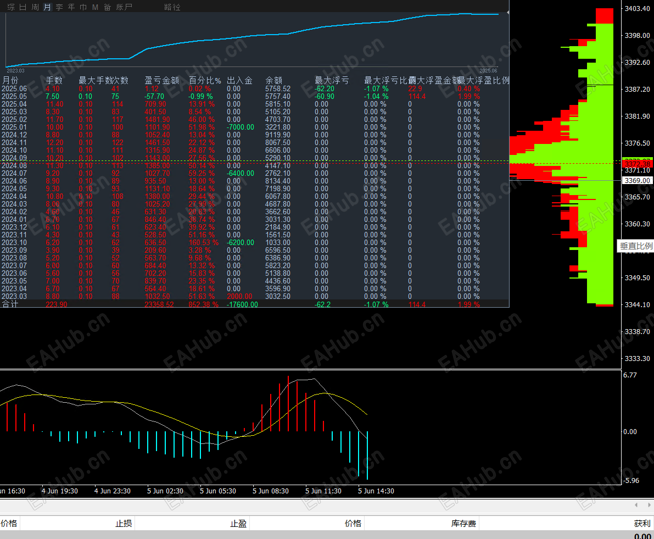This screenshot has width=654, height=539.
Task: Click the 路径 path label
Action: click(172, 7)
